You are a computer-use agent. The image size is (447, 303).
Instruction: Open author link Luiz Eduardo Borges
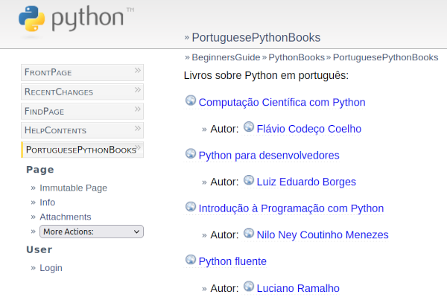[306, 182]
